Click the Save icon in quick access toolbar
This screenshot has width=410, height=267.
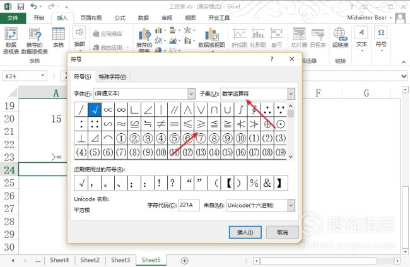coord(21,6)
